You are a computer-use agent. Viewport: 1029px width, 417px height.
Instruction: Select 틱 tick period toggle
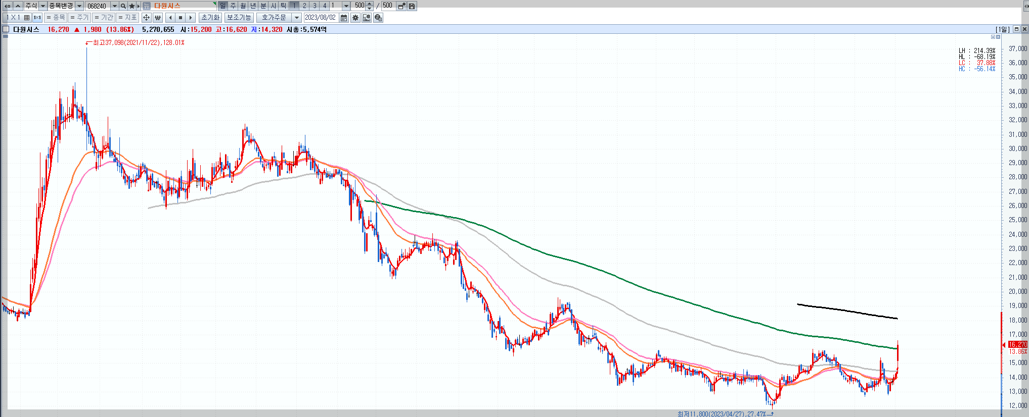[x=284, y=6]
